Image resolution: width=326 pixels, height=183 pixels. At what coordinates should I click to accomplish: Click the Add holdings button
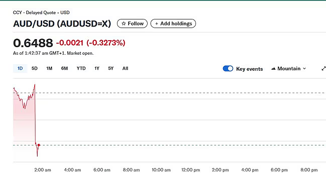[x=173, y=24]
